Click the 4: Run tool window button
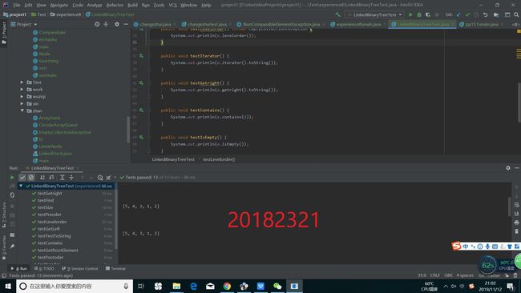 pyautogui.click(x=19, y=268)
